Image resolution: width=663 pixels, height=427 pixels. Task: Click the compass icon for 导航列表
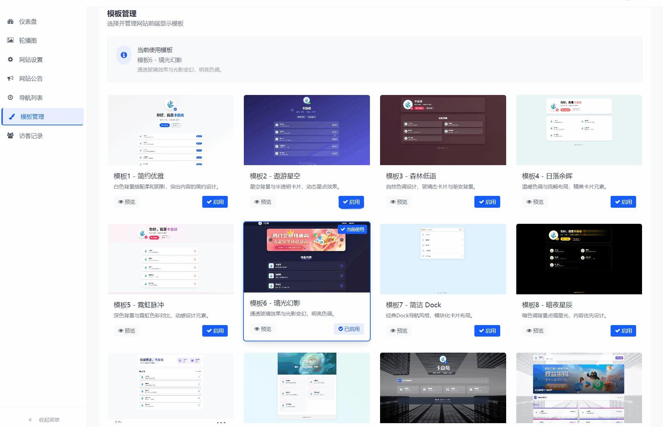[10, 98]
